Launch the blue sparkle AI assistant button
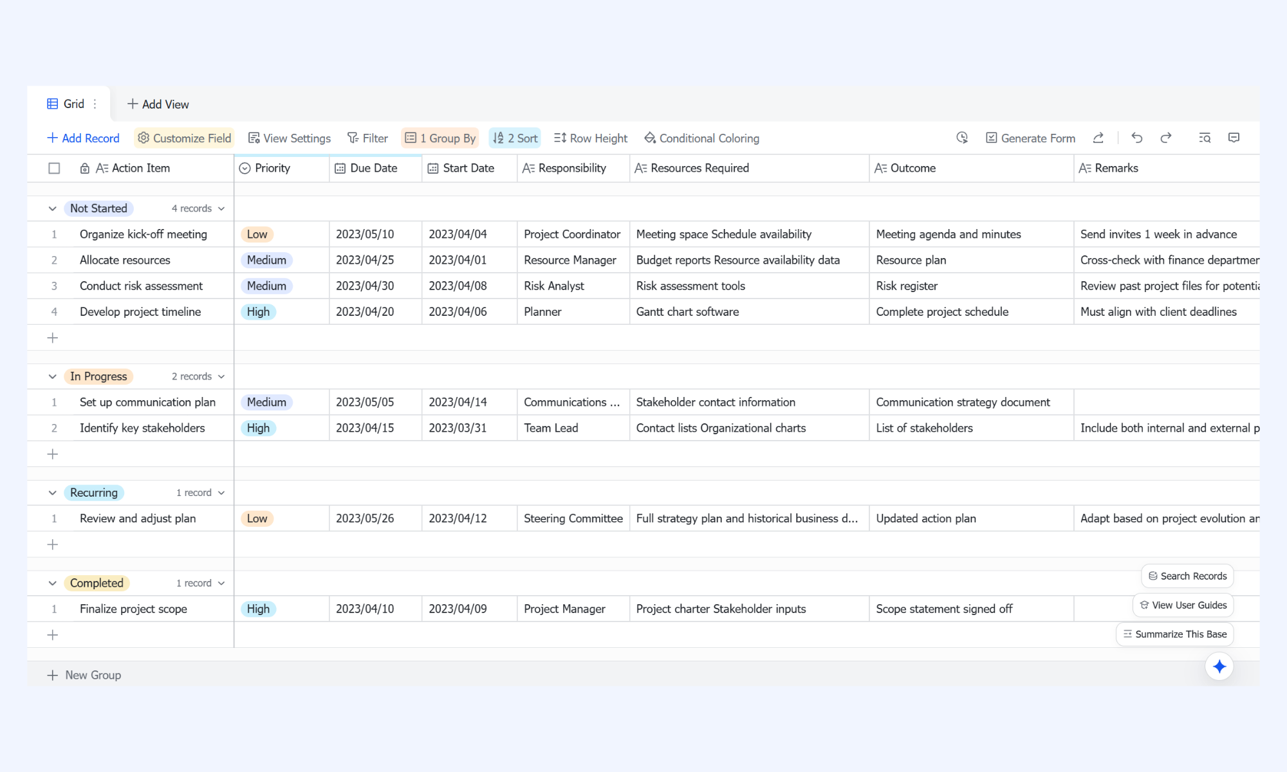1287x772 pixels. coord(1219,666)
